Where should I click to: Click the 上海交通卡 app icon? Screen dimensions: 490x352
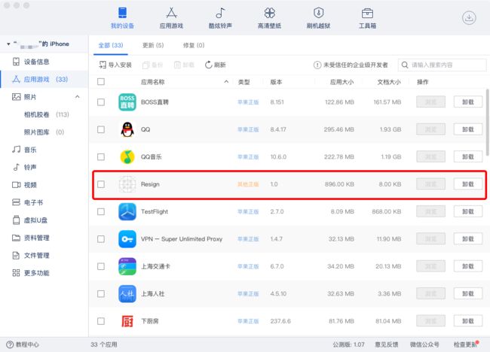[127, 266]
